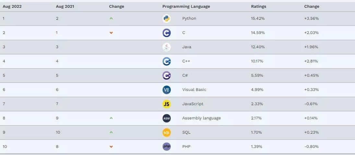This screenshot has height=155, width=355.
Task: Click the orange SQL icon
Action: [x=166, y=132]
